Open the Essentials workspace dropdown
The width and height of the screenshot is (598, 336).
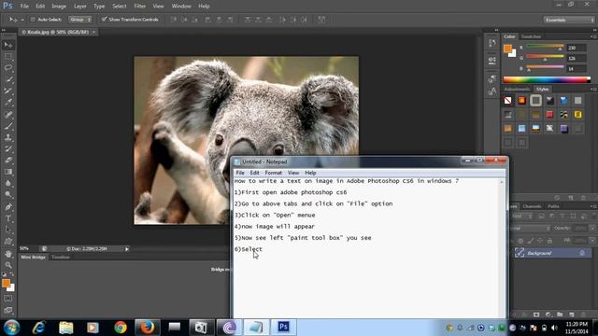coord(569,20)
